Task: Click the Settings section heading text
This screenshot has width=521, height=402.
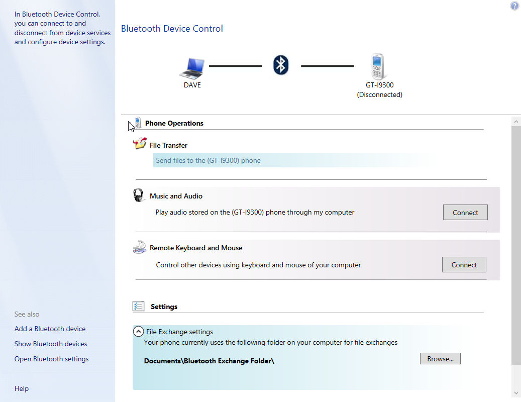Action: (164, 307)
